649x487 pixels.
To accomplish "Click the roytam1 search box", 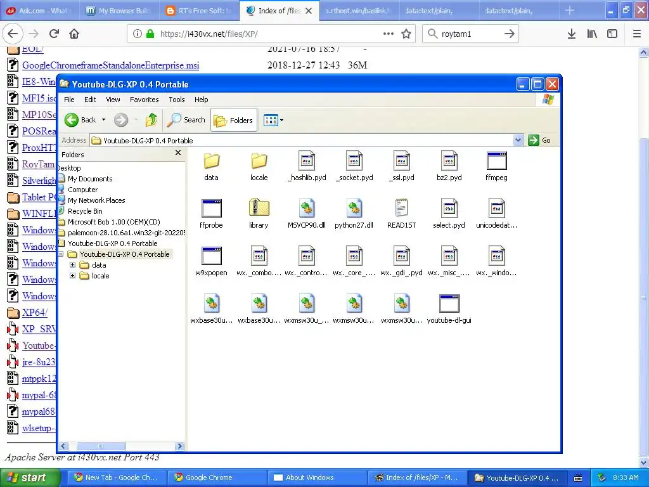I will (470, 34).
